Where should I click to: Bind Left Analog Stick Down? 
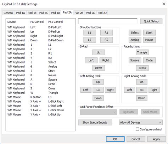[98, 98]
